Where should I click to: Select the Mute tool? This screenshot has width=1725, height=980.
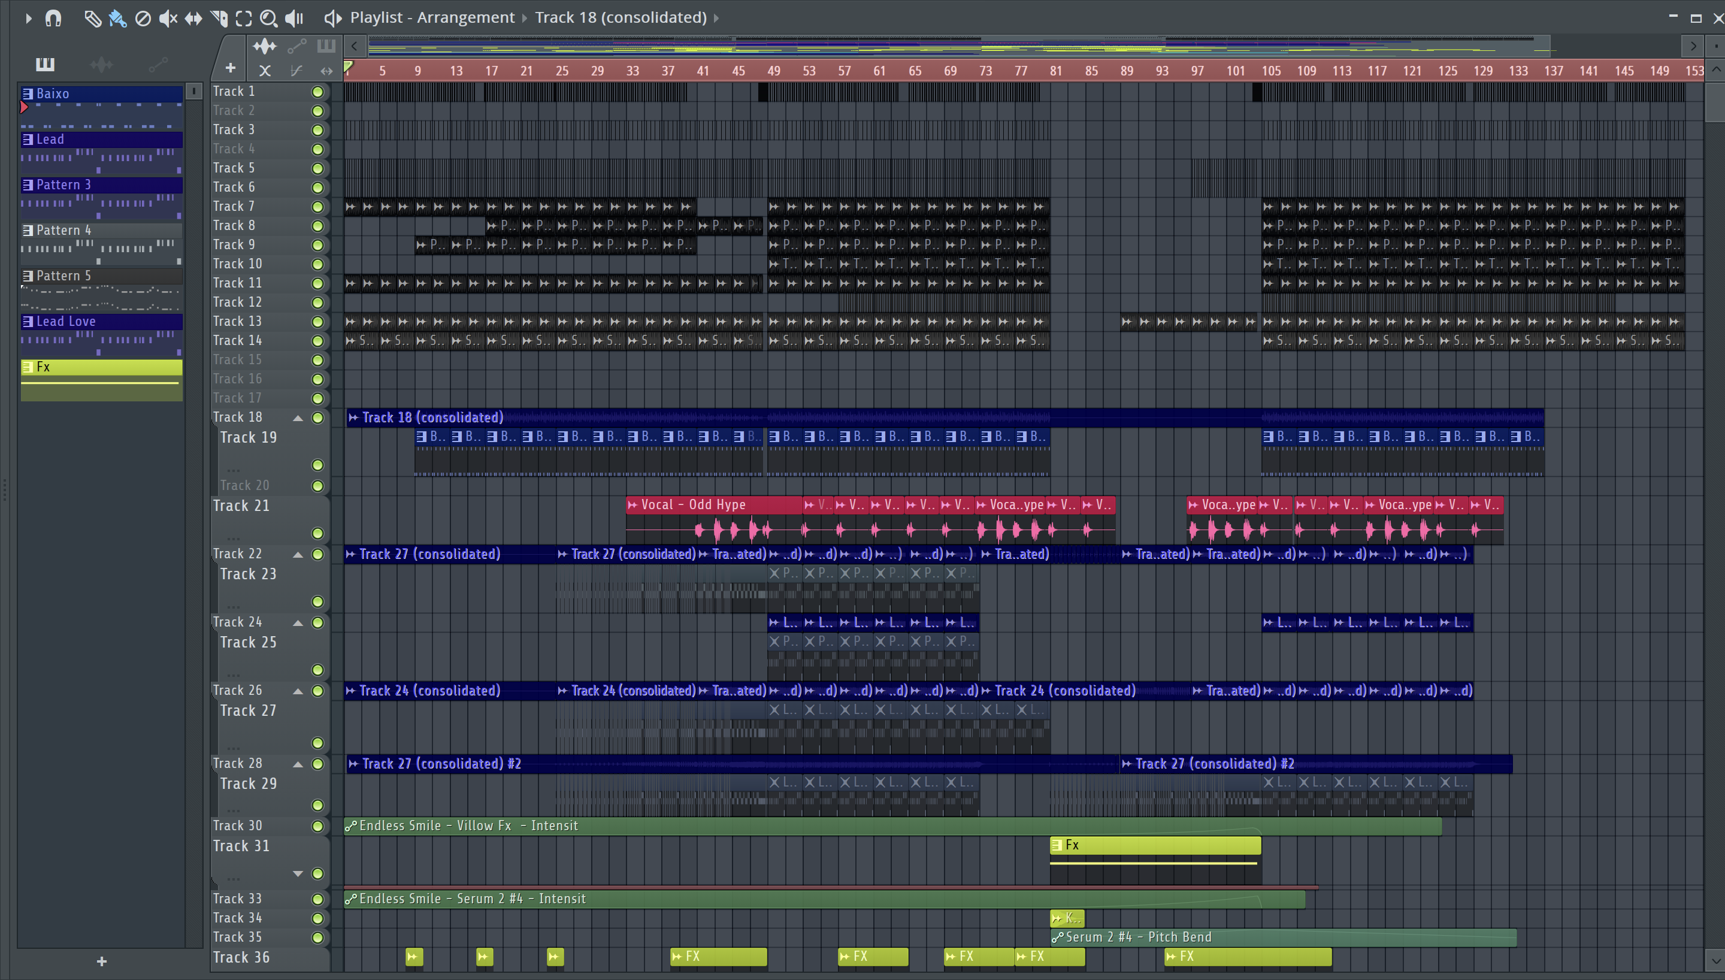pyautogui.click(x=168, y=18)
